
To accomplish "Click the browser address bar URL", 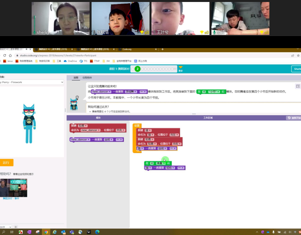I will click(58, 55).
